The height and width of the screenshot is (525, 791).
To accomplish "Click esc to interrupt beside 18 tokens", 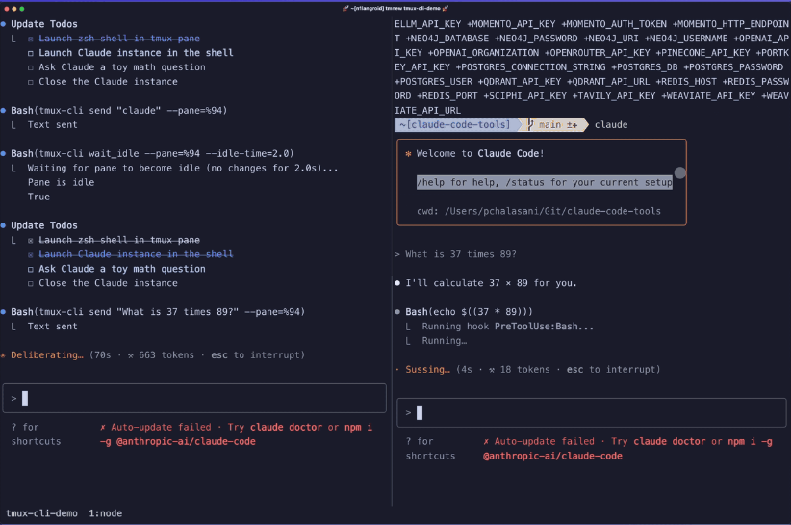I will click(x=613, y=370).
